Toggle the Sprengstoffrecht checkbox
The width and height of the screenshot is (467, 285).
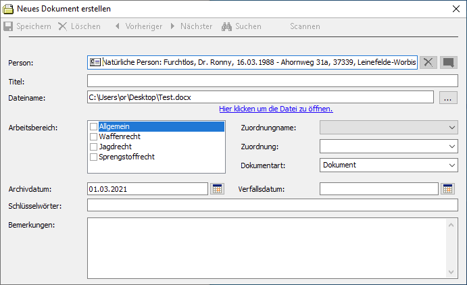pos(94,157)
